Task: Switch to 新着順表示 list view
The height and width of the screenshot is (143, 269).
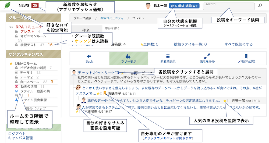Action: tap(168, 58)
